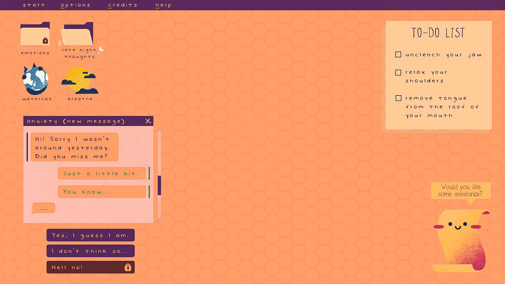Image resolution: width=505 pixels, height=284 pixels.
Task: Close the anxiety message window
Action: click(148, 121)
